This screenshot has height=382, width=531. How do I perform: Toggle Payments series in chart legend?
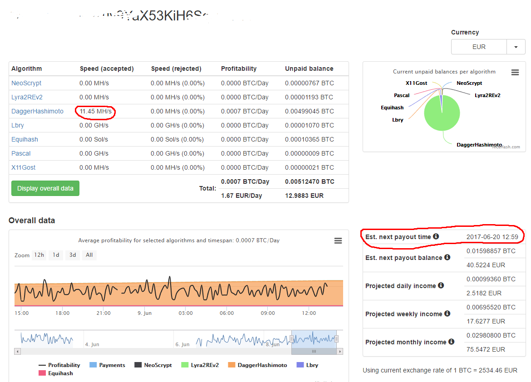click(107, 365)
